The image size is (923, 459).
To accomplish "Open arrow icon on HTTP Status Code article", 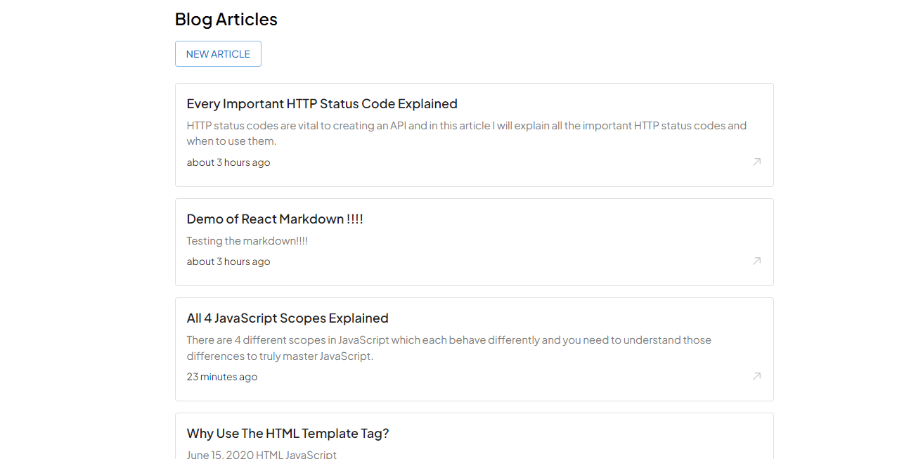I will (x=756, y=162).
